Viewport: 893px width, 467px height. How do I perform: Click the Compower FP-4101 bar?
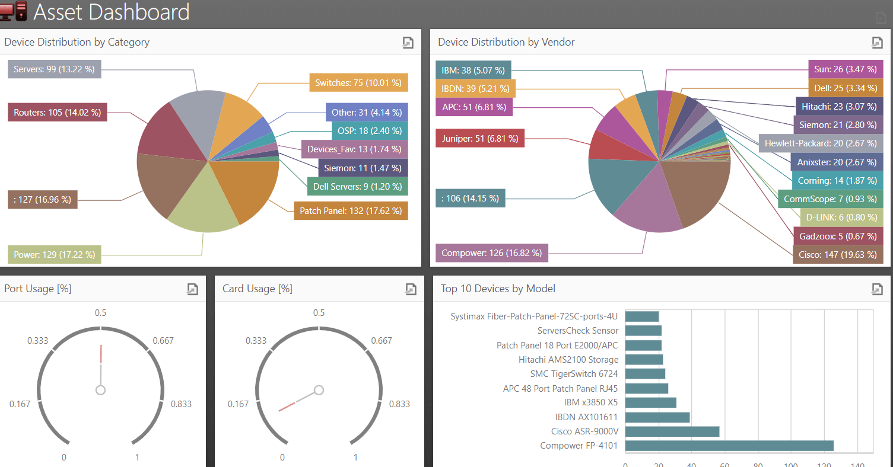pyautogui.click(x=729, y=446)
